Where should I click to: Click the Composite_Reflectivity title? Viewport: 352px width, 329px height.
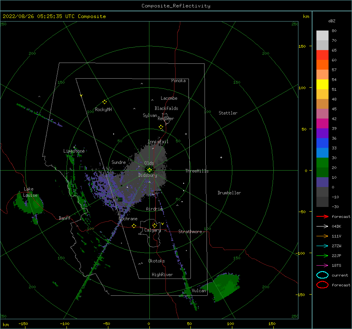[176, 6]
